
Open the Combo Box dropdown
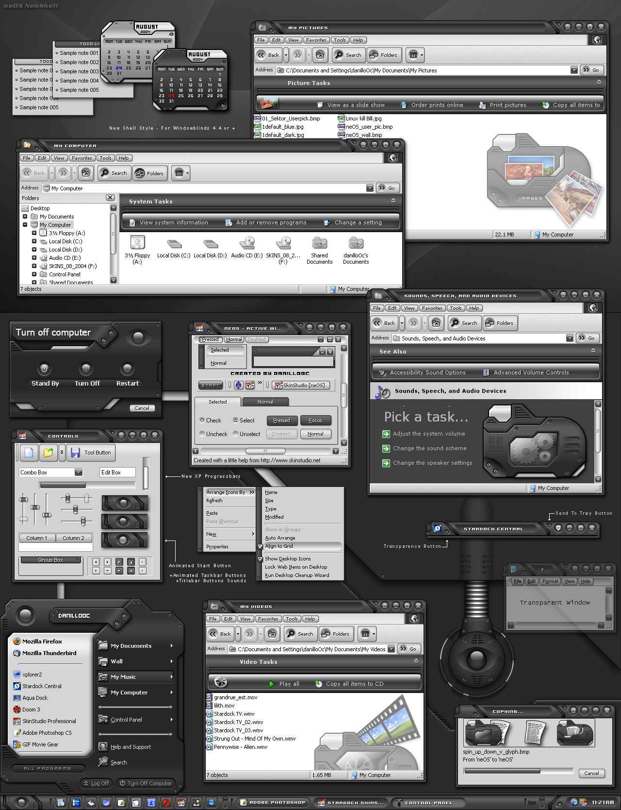79,472
